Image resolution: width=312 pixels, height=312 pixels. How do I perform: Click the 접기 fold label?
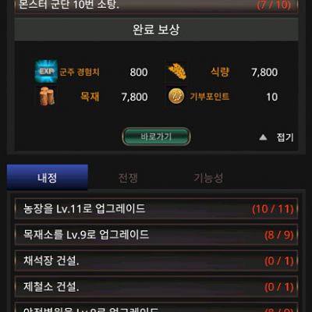point(285,137)
